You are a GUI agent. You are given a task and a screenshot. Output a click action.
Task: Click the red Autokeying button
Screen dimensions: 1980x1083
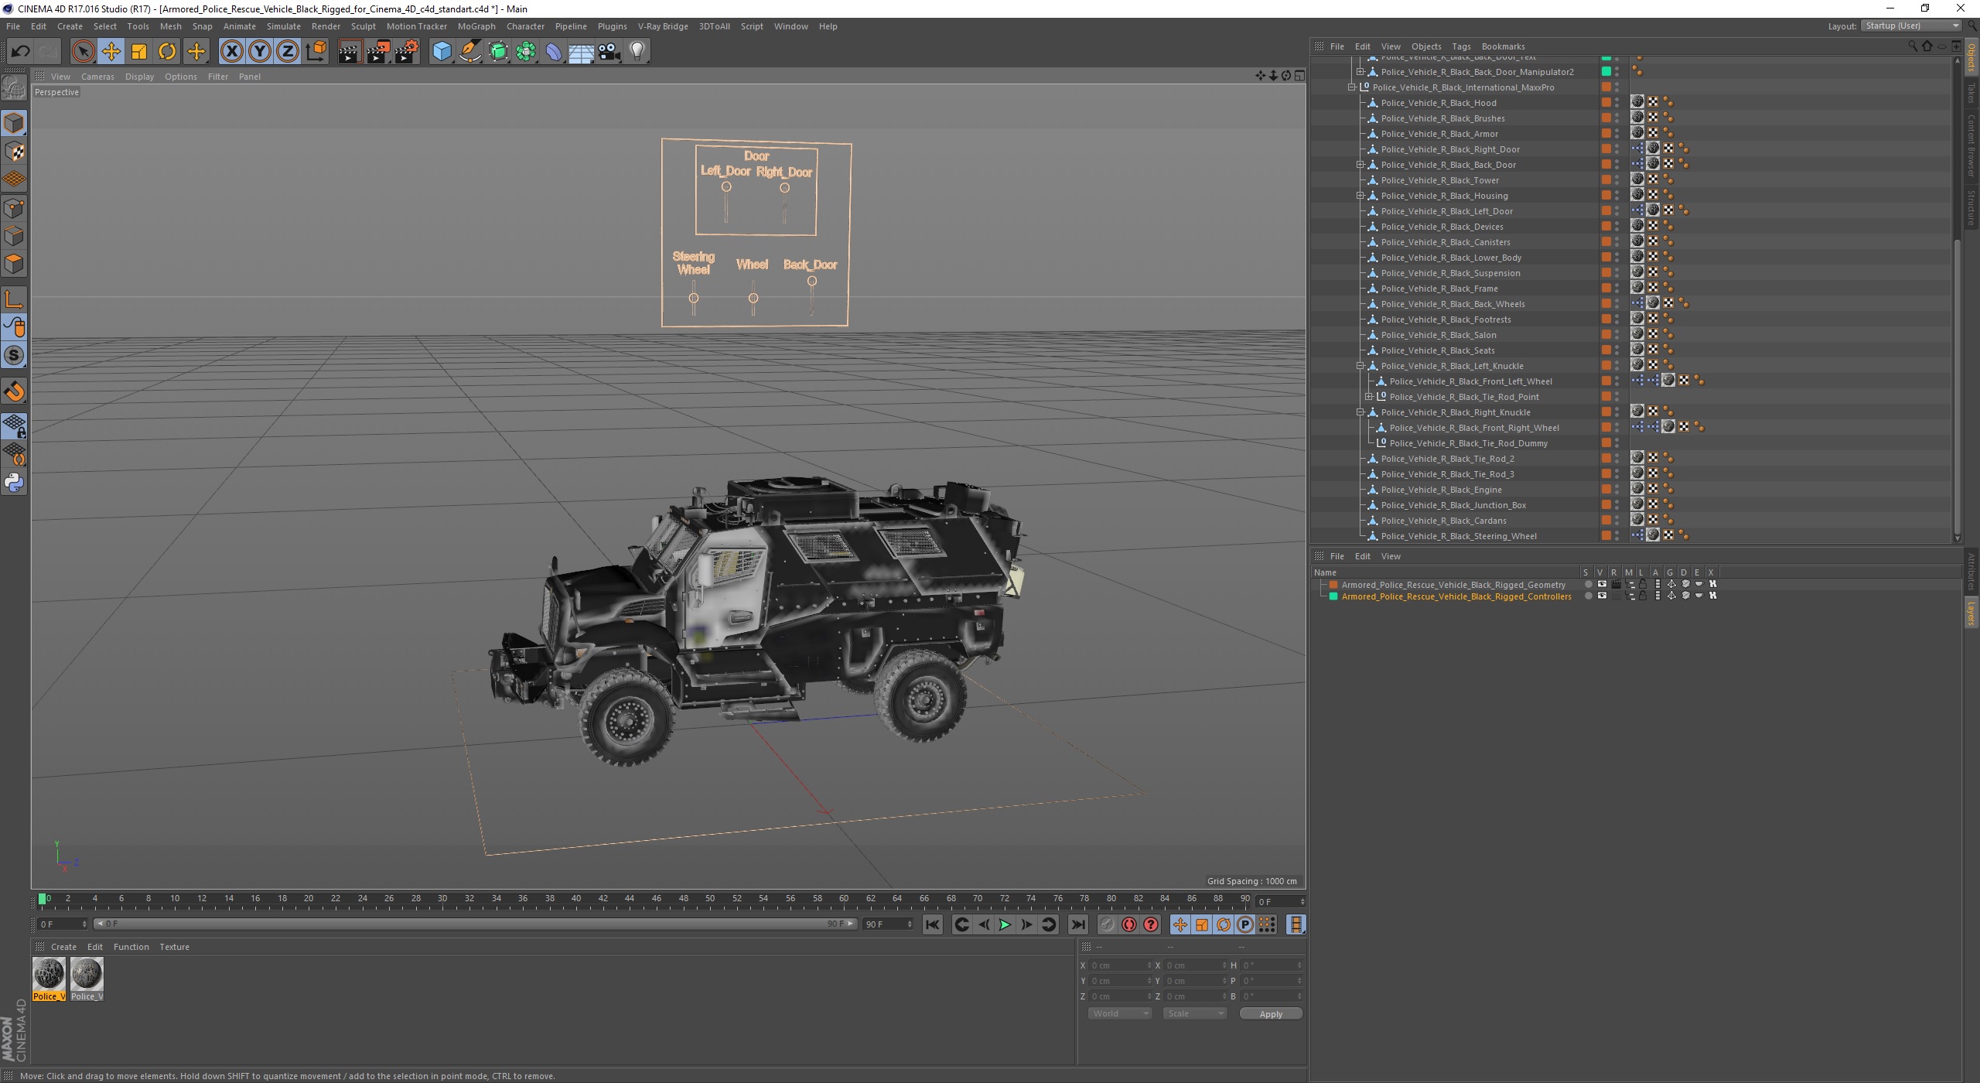click(x=1129, y=924)
